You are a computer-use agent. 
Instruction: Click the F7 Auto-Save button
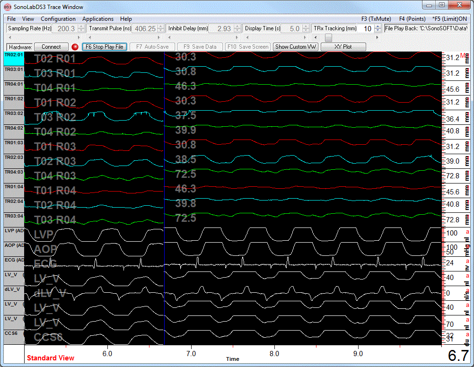152,47
